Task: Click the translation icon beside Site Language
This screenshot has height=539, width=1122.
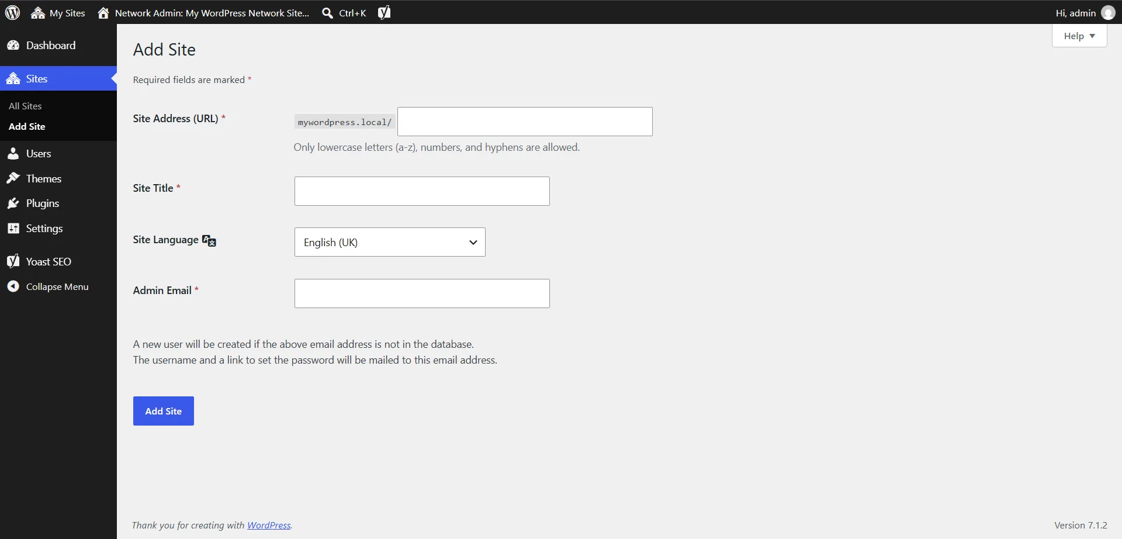Action: [209, 240]
